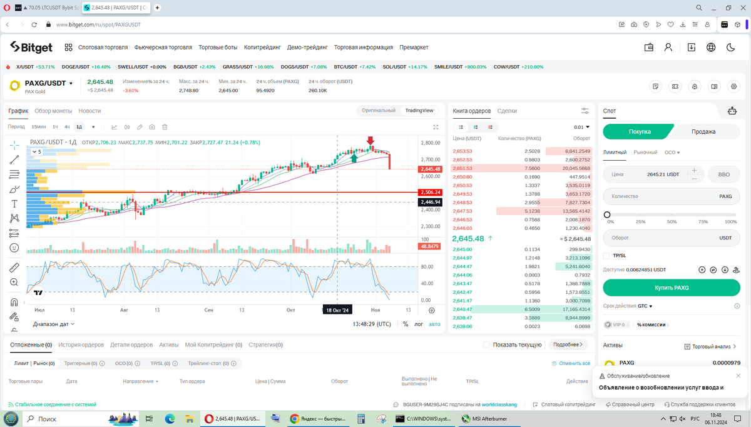Switch chart to 'Оригинальный' mode
The width and height of the screenshot is (751, 427).
coord(379,111)
